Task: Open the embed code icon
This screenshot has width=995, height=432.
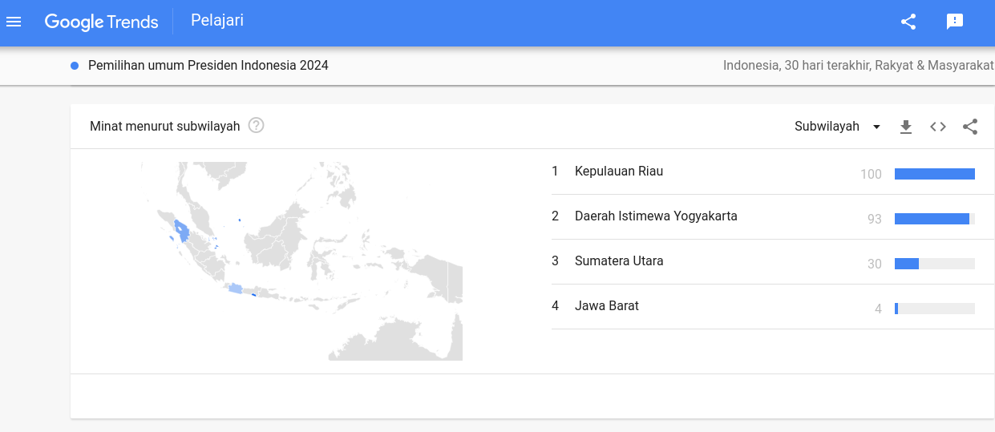Action: pyautogui.click(x=938, y=127)
